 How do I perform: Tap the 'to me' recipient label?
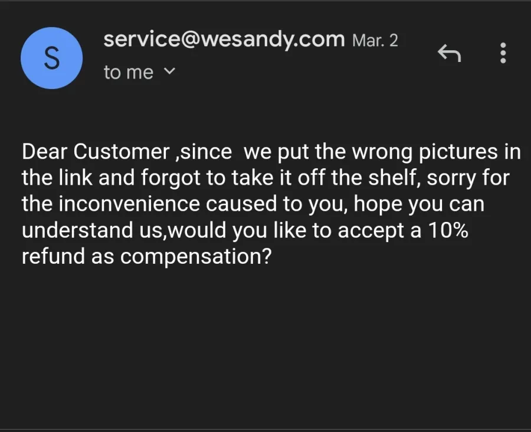[x=129, y=72]
